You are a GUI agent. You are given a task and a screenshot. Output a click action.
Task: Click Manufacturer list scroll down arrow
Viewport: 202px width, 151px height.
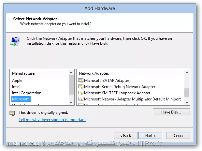coord(71,102)
